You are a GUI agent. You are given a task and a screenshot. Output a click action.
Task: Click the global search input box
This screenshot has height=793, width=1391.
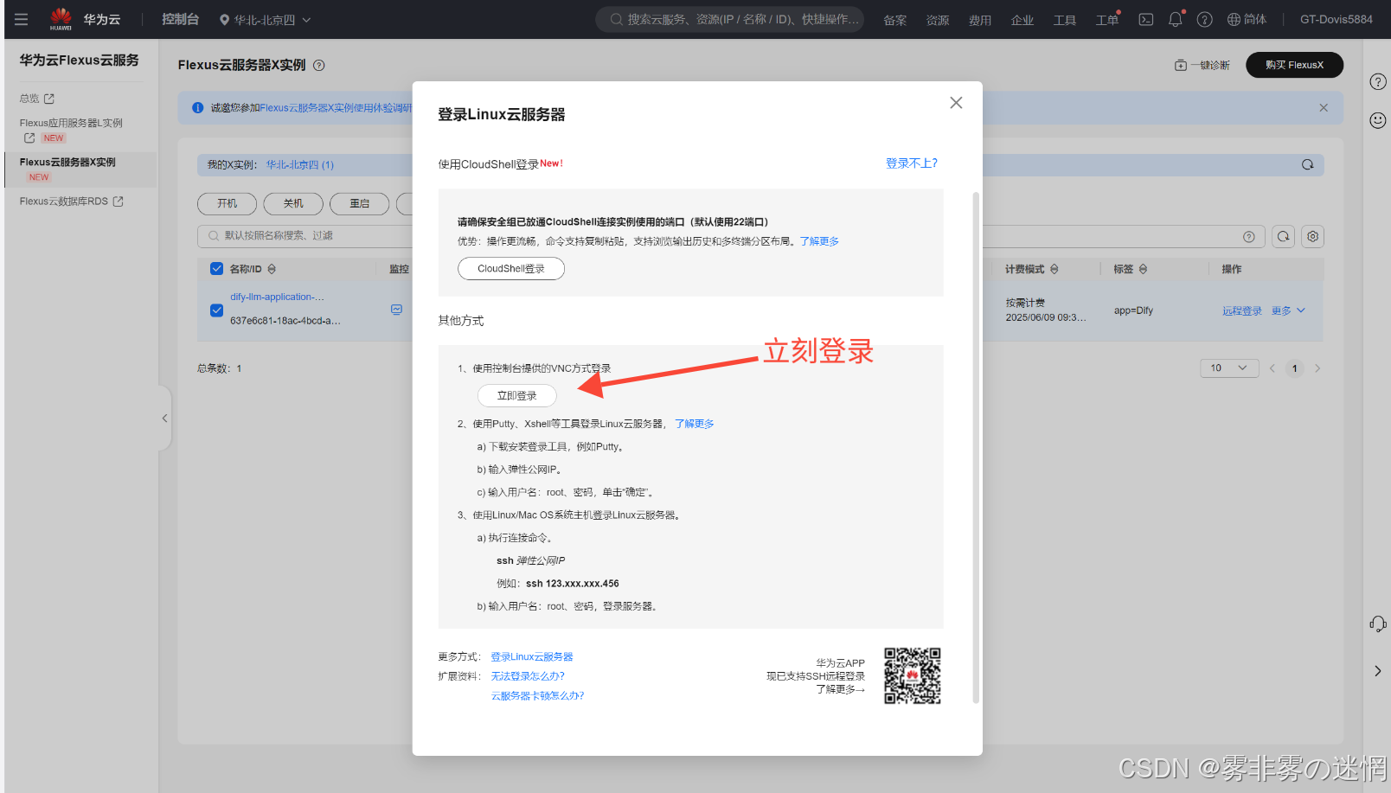(730, 19)
